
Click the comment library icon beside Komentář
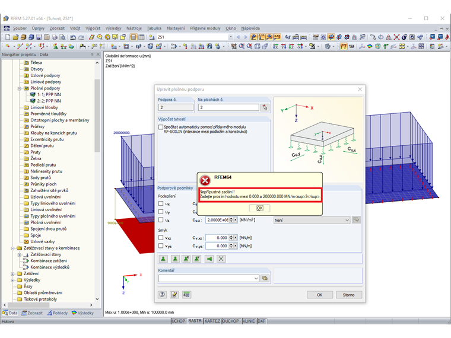[x=265, y=278]
